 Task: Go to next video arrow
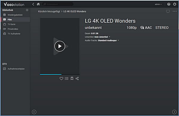coord(174,112)
